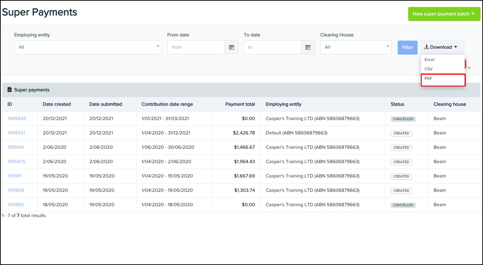This screenshot has width=483, height=265.
Task: Open payment 1191885 details
Action: pyautogui.click(x=15, y=204)
